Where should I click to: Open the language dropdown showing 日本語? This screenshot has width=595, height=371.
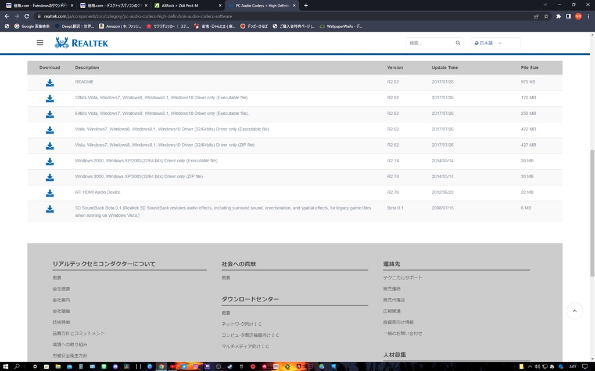pyautogui.click(x=495, y=43)
